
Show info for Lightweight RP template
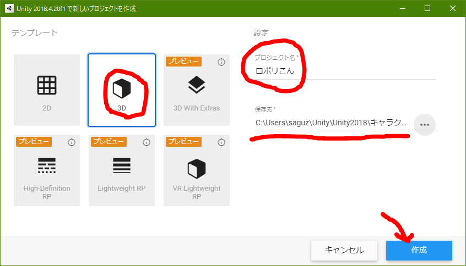click(146, 142)
